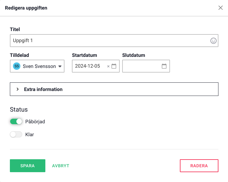Screen dimensions: 228x182
Task: Click the SS avatar of Sven Svensson
Action: pyautogui.click(x=17, y=66)
